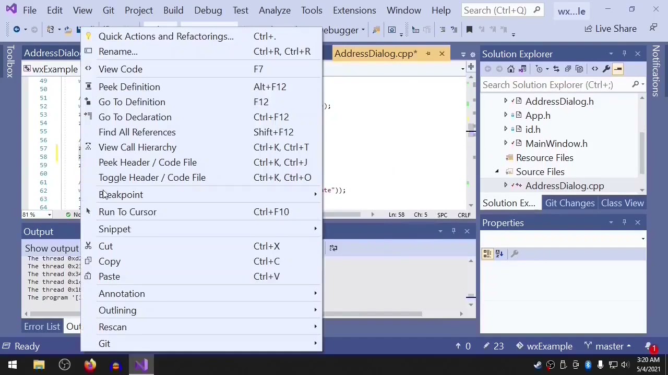Click View Code icon in Solution Explorer toolbar
This screenshot has width=668, height=375.
(x=594, y=69)
